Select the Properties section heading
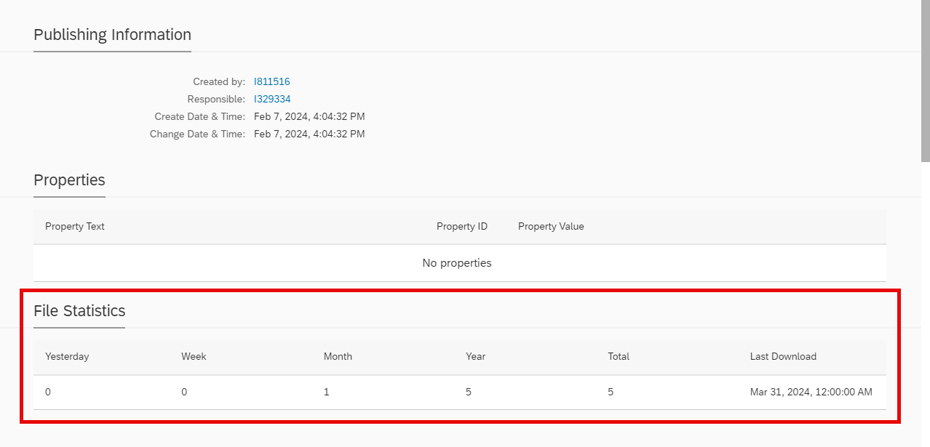 (x=69, y=180)
